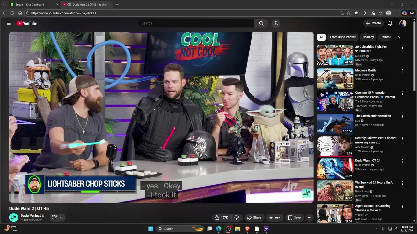
Task: Select the Related filter chip
Action: 386,37
